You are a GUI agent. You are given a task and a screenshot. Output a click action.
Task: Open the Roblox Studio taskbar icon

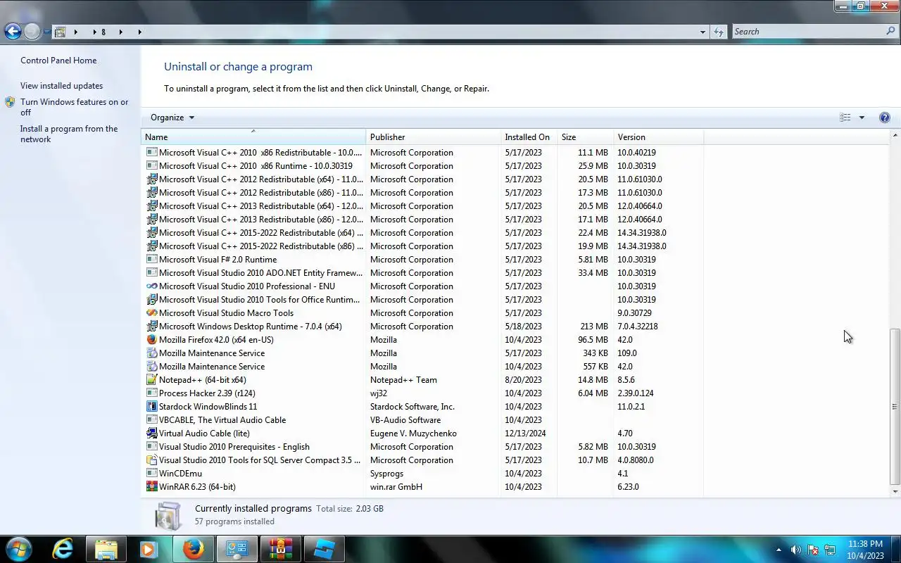tap(324, 549)
